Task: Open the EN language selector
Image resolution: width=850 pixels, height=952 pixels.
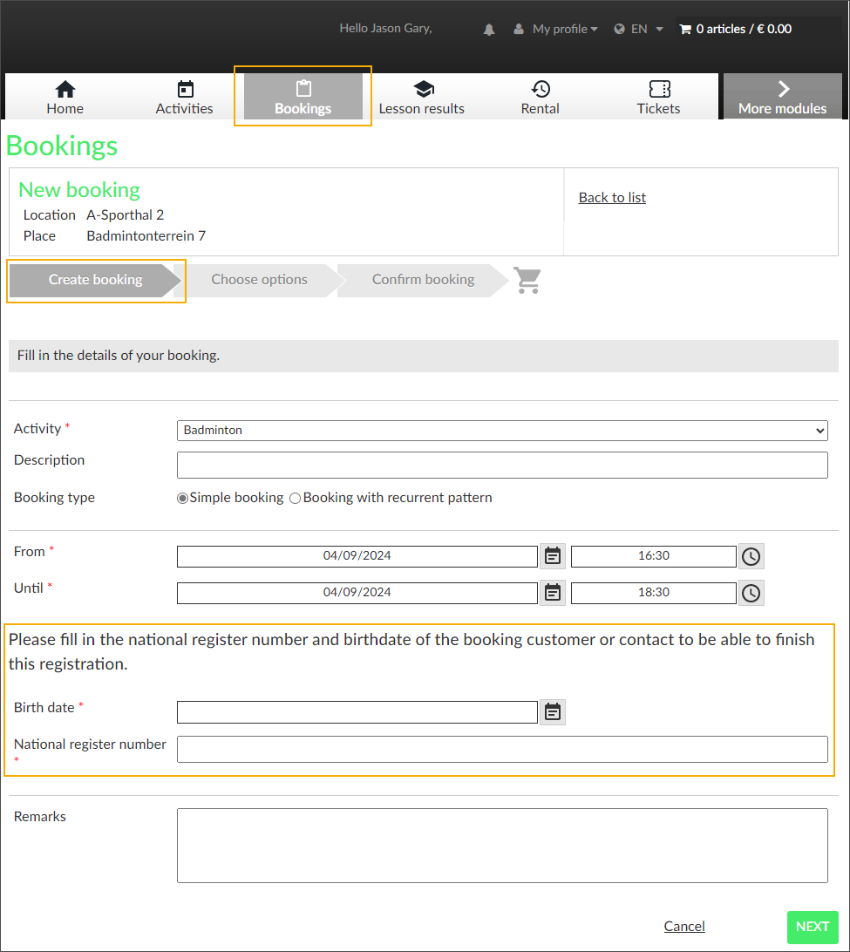Action: pyautogui.click(x=639, y=29)
